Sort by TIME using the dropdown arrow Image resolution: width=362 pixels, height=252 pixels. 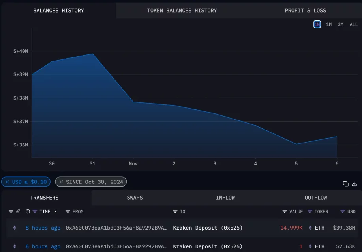click(55, 211)
